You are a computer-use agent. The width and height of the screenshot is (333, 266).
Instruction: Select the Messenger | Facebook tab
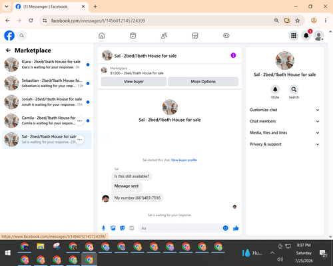pos(51,7)
